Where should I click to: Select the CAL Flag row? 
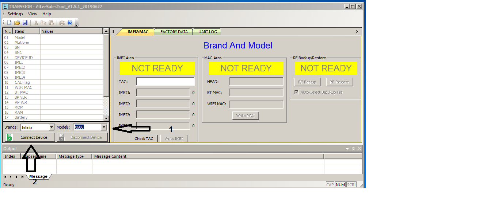[x=53, y=82]
